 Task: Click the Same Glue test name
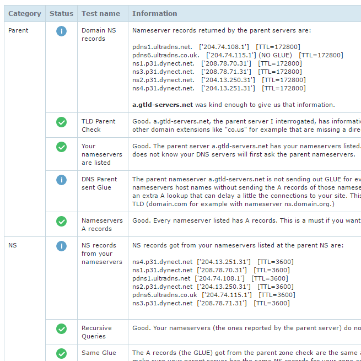pos(99,353)
